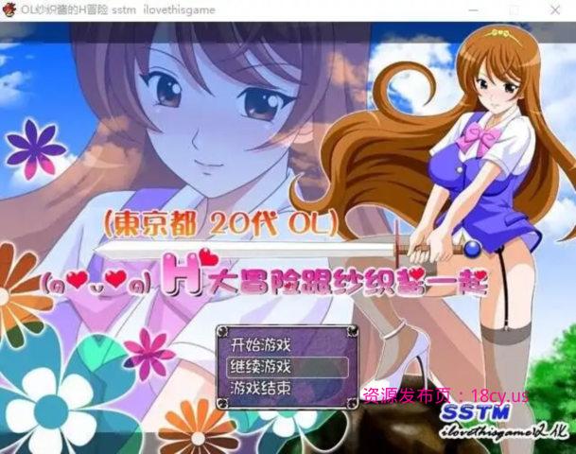Minimize the game window
Screen dimensions: 576x454
pyautogui.click(x=474, y=9)
